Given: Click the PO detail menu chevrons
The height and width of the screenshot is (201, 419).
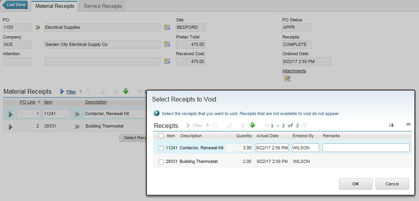Looking at the screenshot, I should click(38, 28).
